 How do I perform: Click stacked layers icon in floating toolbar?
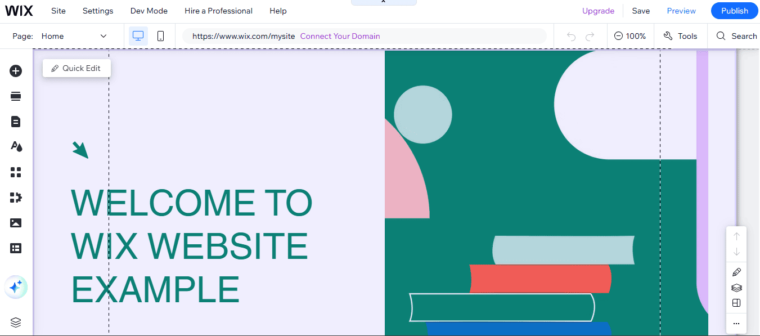pos(736,288)
